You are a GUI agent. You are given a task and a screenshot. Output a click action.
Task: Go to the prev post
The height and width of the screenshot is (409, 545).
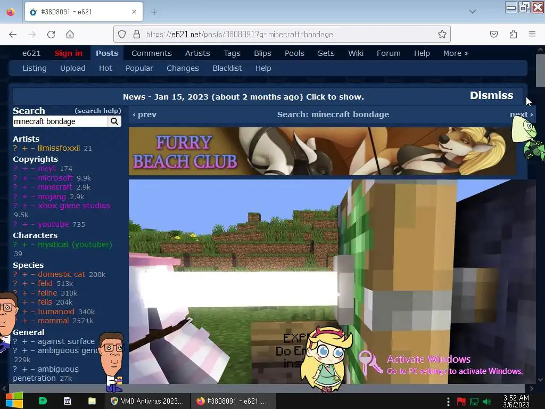pos(145,114)
